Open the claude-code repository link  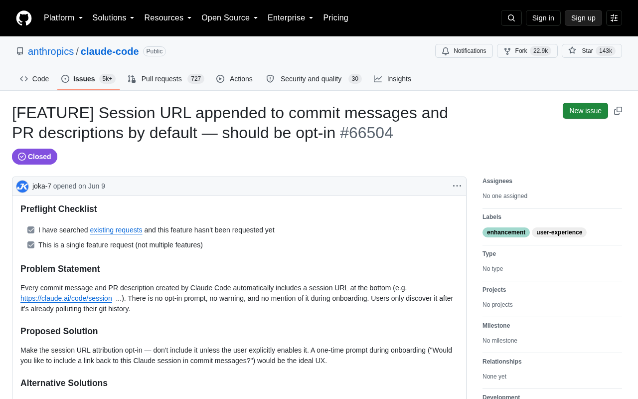[110, 51]
